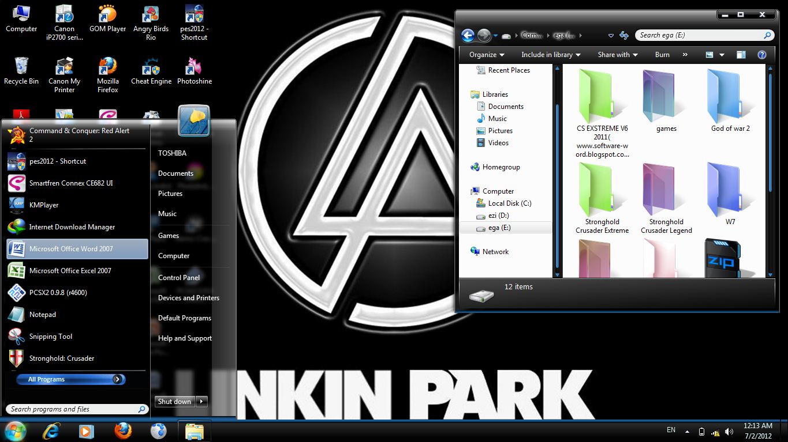788x442 pixels.
Task: Open Microsoft Office Excel 2007
Action: (77, 271)
